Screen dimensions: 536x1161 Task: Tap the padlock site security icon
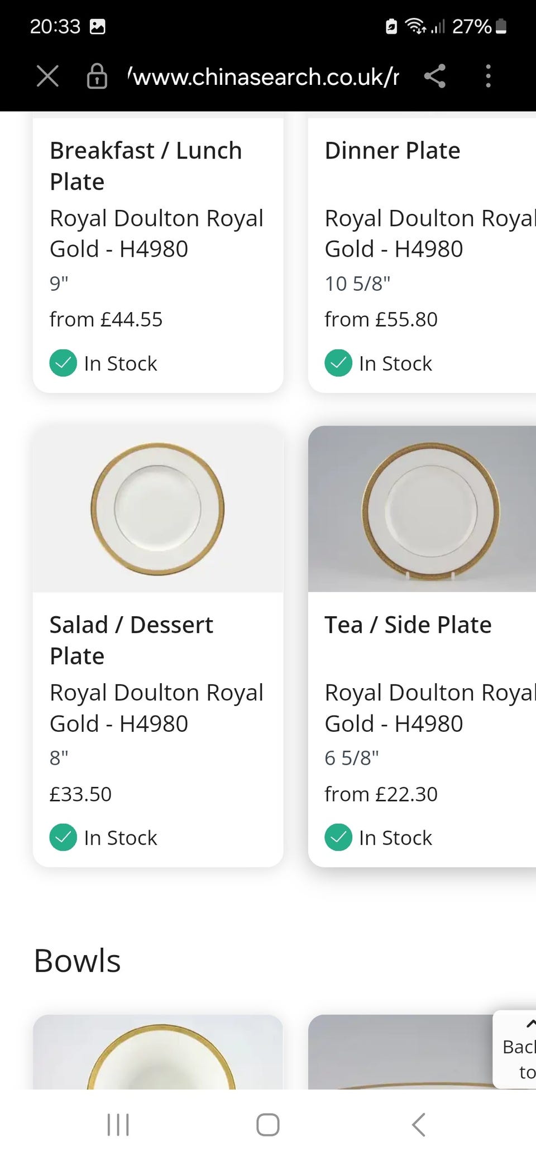pyautogui.click(x=97, y=76)
